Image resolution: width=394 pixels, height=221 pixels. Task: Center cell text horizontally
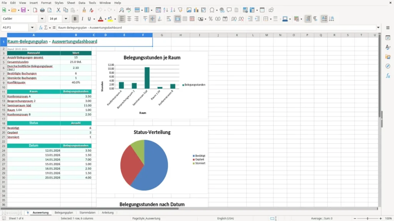(129, 19)
